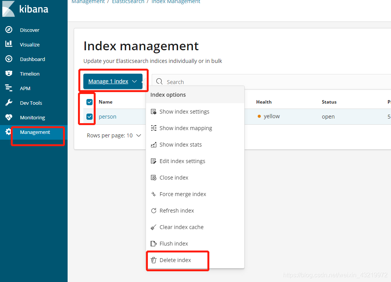Uncheck the person index checkbox
This screenshot has height=282, width=391.
[89, 117]
